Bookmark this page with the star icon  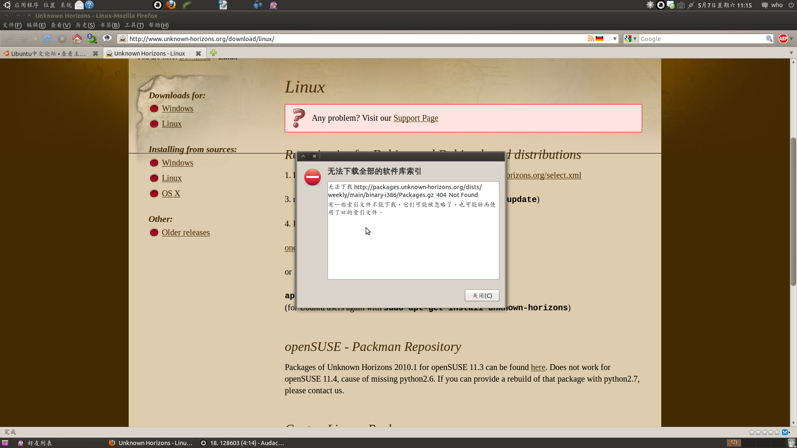pos(607,39)
